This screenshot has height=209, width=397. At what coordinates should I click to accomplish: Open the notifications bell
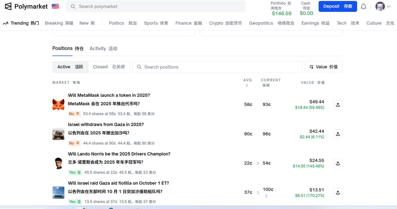tap(364, 6)
